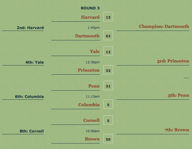Open the Cornell team link
Screen dimensions: 192x149
pos(92,120)
